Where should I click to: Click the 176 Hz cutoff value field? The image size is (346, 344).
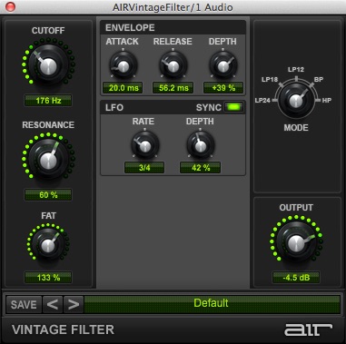point(48,101)
